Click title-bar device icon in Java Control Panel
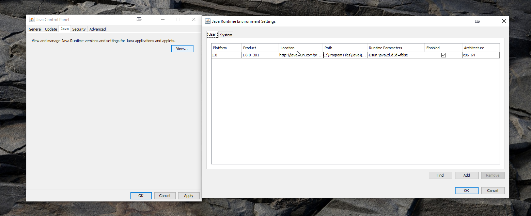531x216 pixels. (x=139, y=19)
